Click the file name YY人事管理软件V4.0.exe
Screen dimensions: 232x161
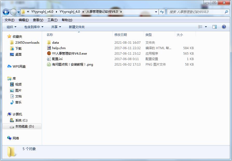tap(69, 54)
